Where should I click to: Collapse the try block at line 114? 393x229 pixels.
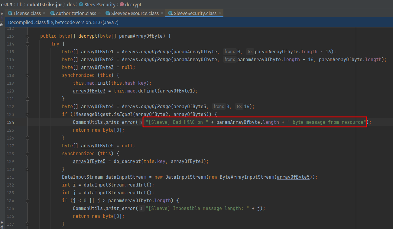[27, 44]
